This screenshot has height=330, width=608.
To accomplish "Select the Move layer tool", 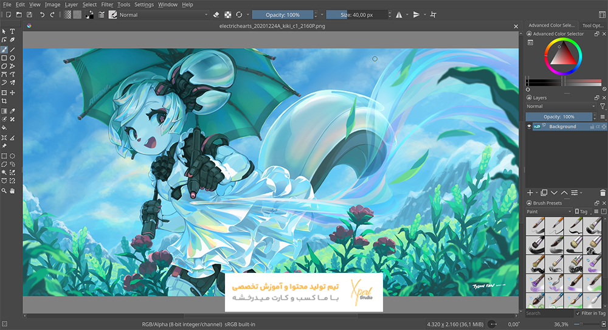I will (x=12, y=92).
